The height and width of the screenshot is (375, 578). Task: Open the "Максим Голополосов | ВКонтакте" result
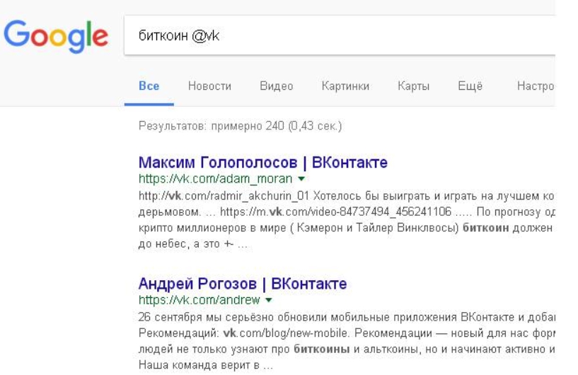pos(263,163)
